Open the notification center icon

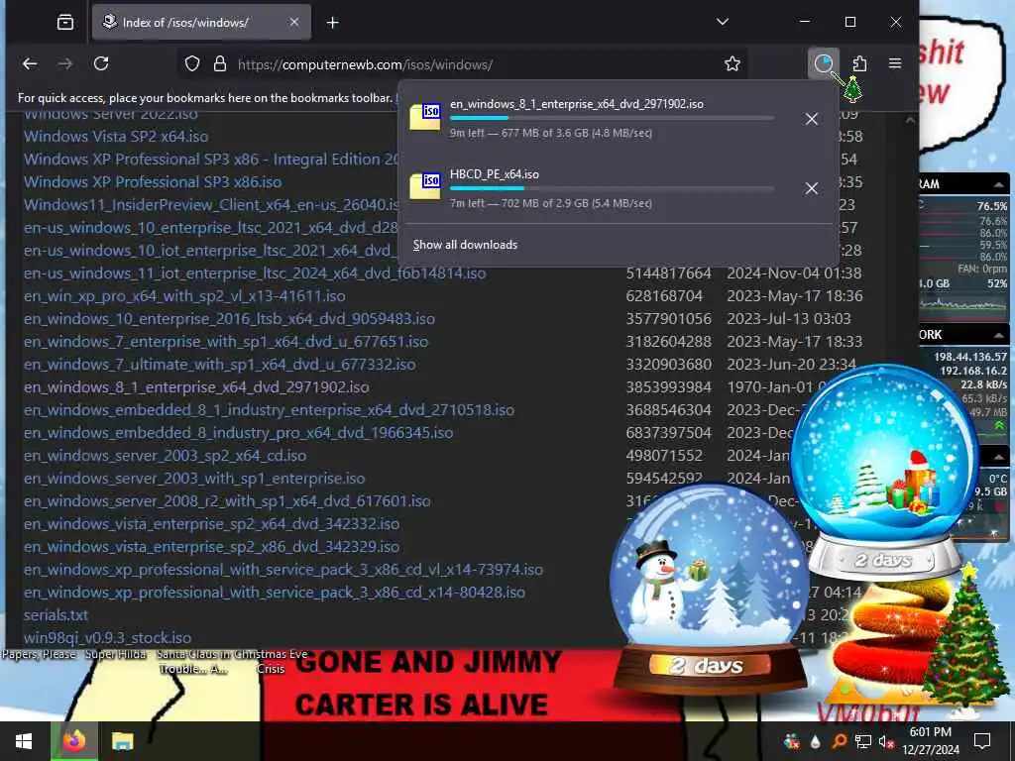[x=982, y=741]
